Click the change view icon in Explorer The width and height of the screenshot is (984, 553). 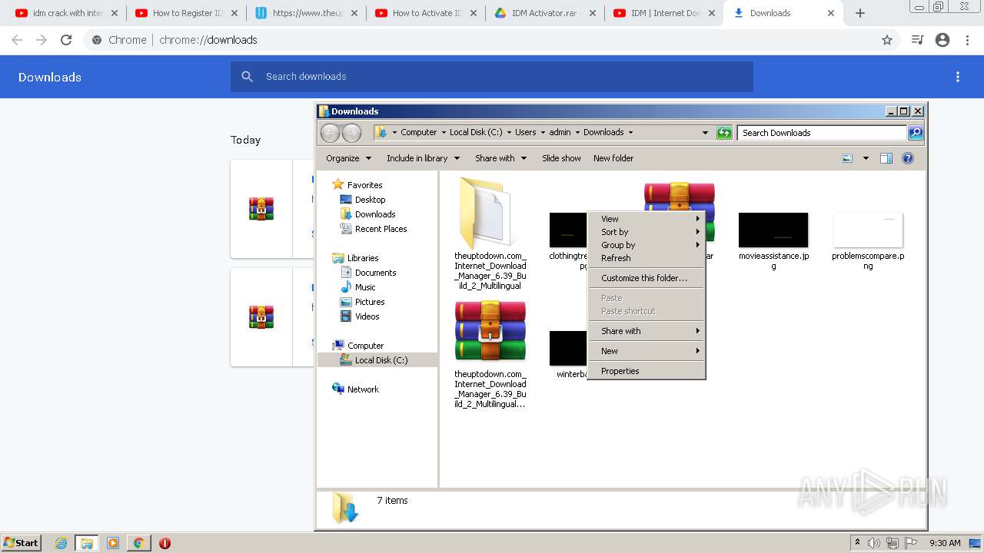coord(847,158)
